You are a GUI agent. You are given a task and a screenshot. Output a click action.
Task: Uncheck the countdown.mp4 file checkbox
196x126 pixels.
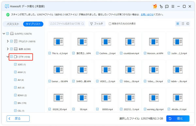(121, 53)
